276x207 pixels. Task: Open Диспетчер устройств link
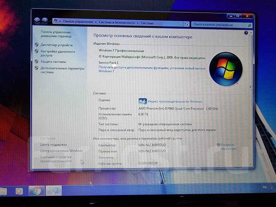click(x=56, y=45)
